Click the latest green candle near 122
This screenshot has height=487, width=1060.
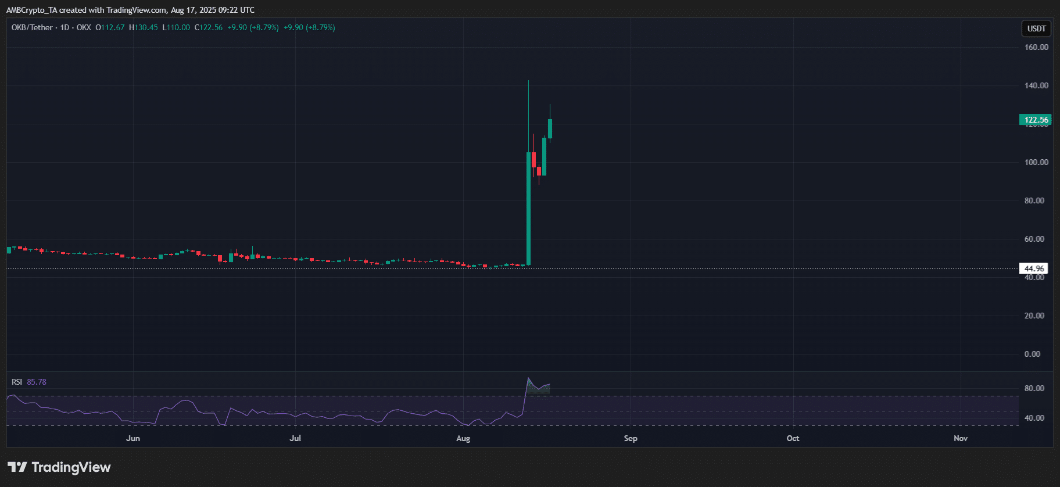tap(550, 128)
